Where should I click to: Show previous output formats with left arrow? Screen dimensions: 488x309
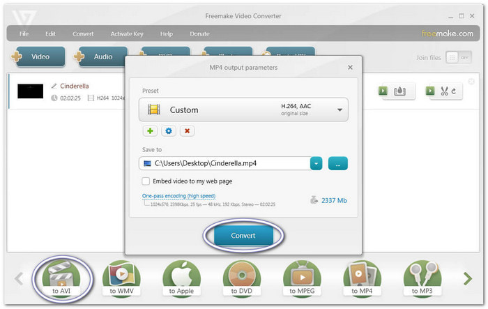tap(19, 278)
